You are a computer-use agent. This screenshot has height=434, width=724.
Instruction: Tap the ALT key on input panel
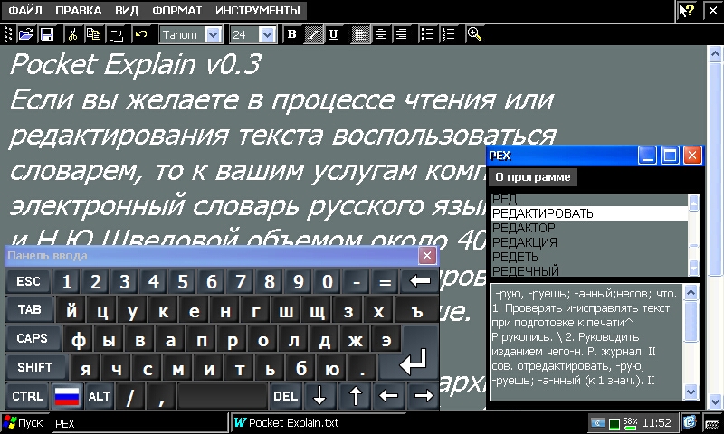pyautogui.click(x=100, y=396)
